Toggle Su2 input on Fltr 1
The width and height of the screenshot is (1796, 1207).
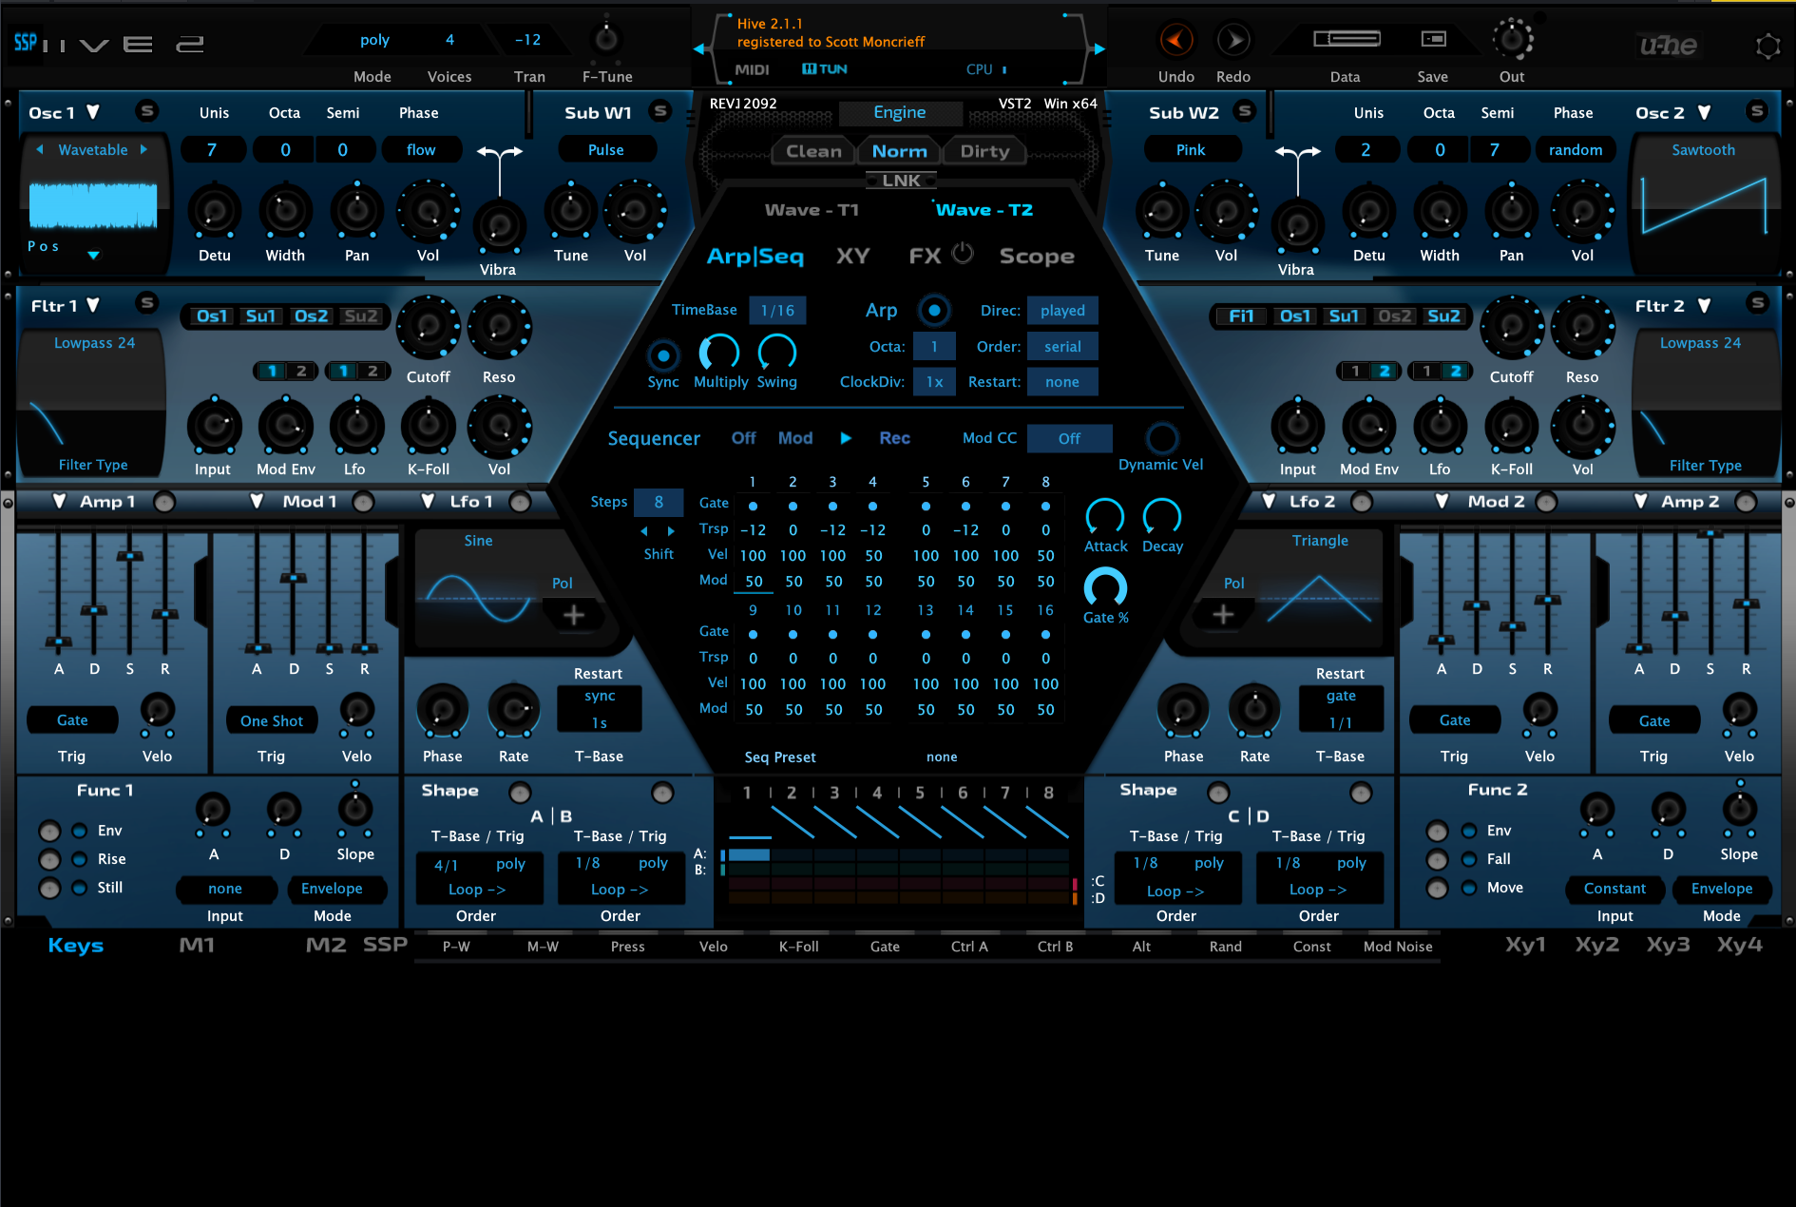point(360,316)
